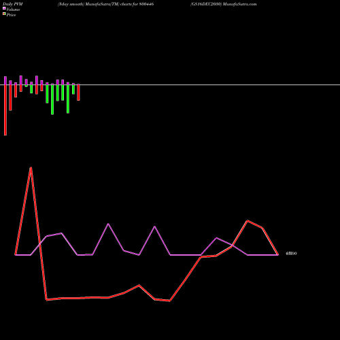Select the 'Price' legend label
340x340 pixels.
[x=11, y=15]
